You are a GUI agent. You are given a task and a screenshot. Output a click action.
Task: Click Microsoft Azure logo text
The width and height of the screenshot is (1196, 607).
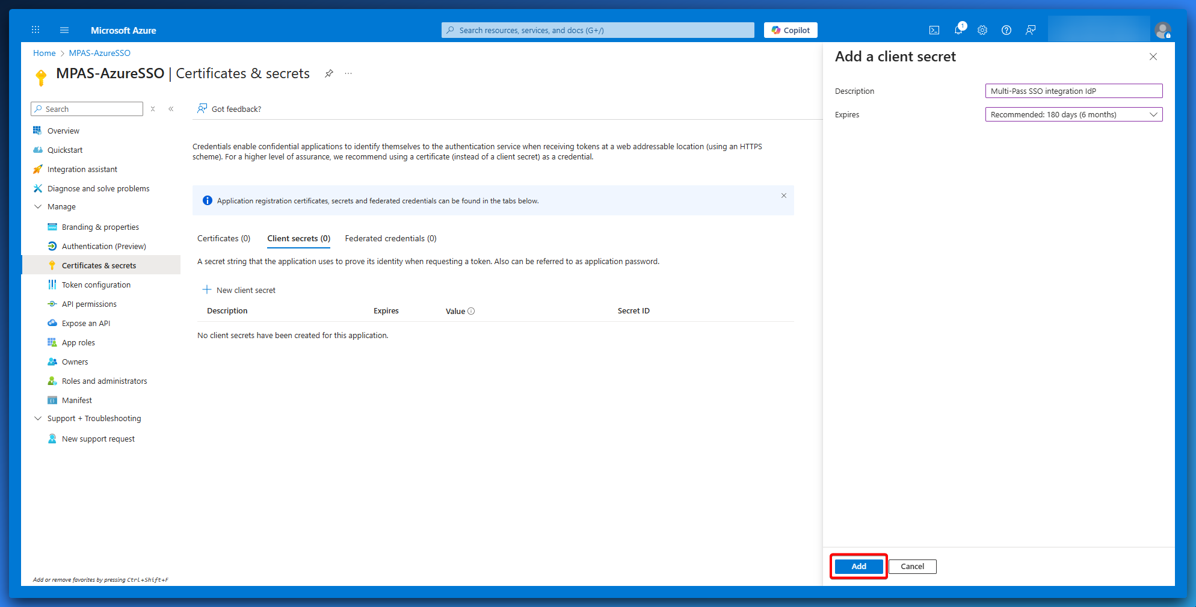click(123, 30)
